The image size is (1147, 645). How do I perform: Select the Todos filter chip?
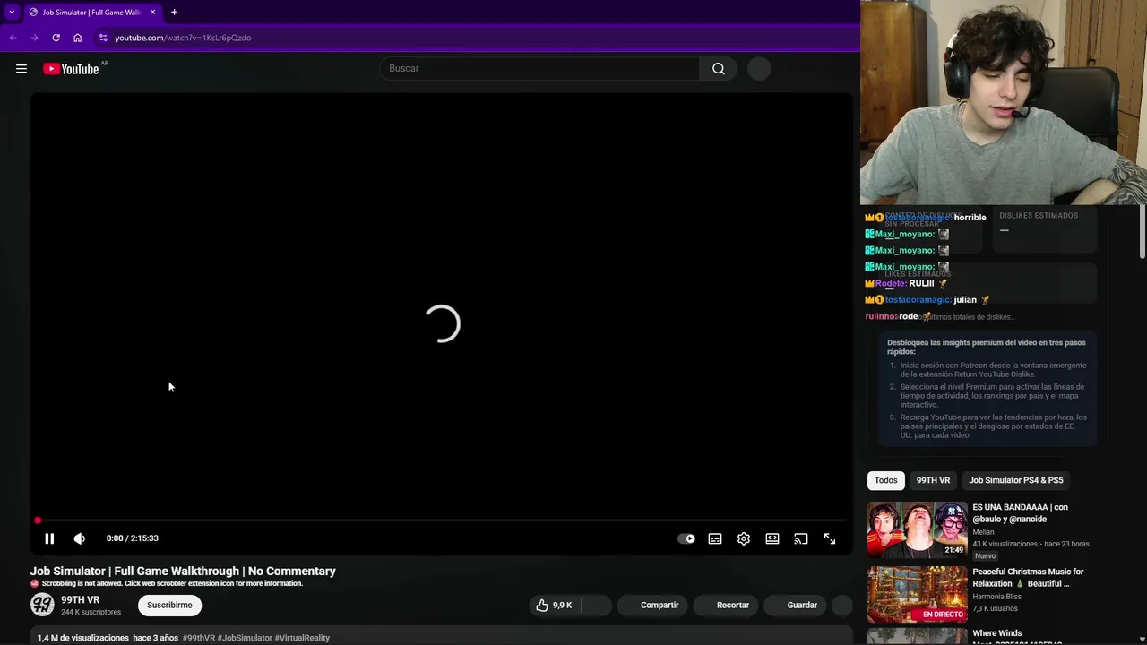[885, 480]
